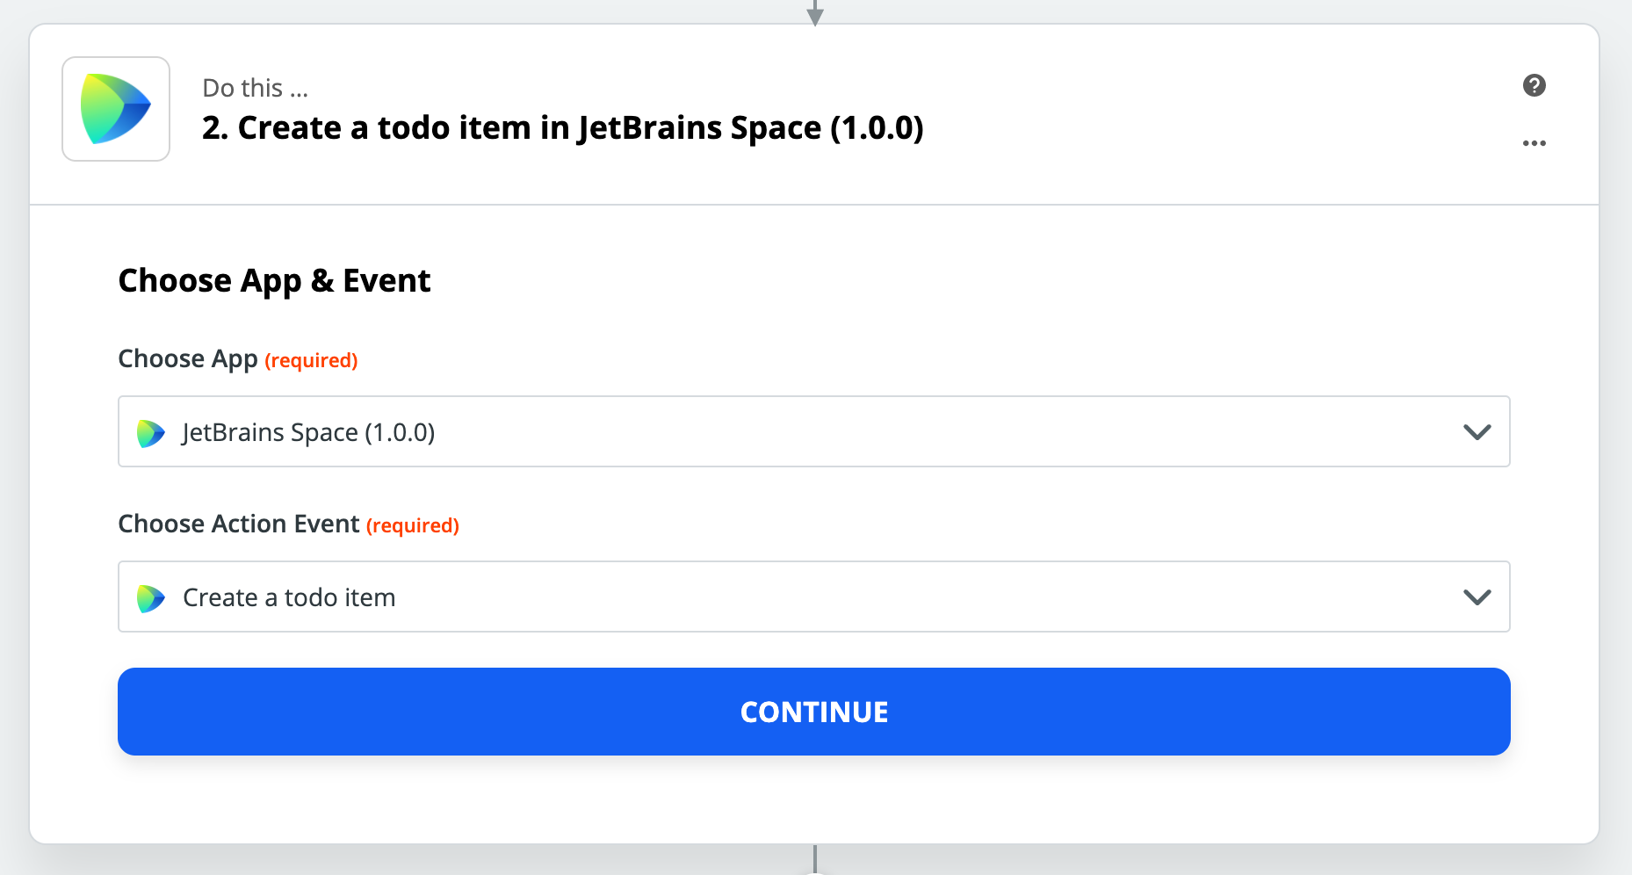Click the 'Choose App' field label
1632x875 pixels.
coord(188,359)
